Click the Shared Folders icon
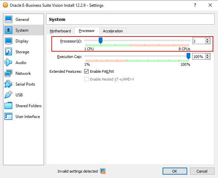Image resolution: width=218 pixels, height=178 pixels. [8, 106]
